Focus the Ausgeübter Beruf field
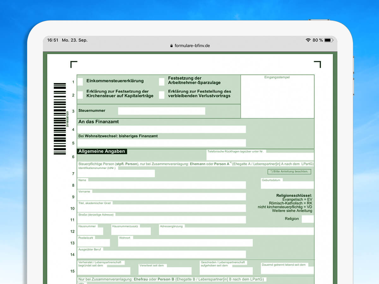Image resolution: width=379 pixels, height=284 pixels. pos(161,254)
